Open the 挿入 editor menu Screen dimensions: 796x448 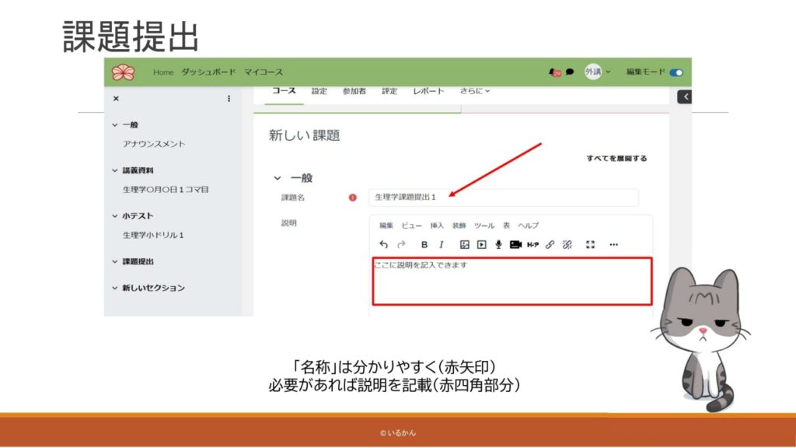[437, 226]
